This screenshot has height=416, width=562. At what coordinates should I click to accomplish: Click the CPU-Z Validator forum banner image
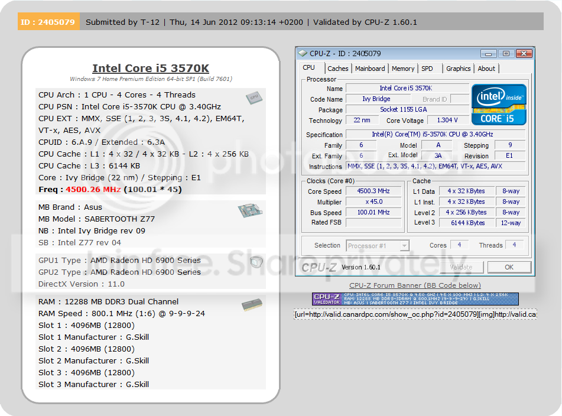click(415, 299)
